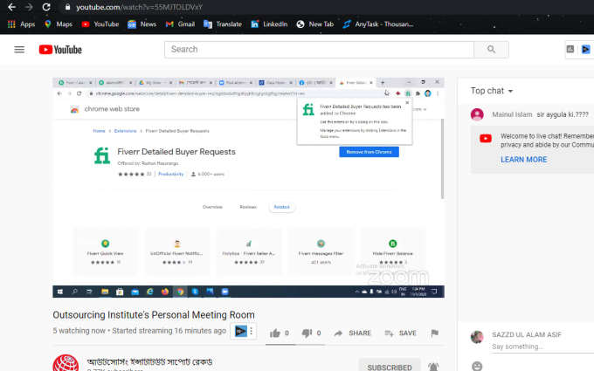Open the Gmail bookmark
This screenshot has height=371, width=594.
180,24
